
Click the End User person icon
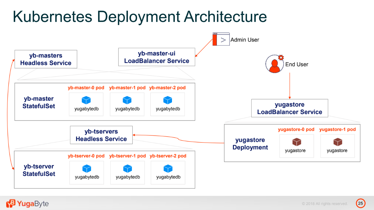click(275, 64)
